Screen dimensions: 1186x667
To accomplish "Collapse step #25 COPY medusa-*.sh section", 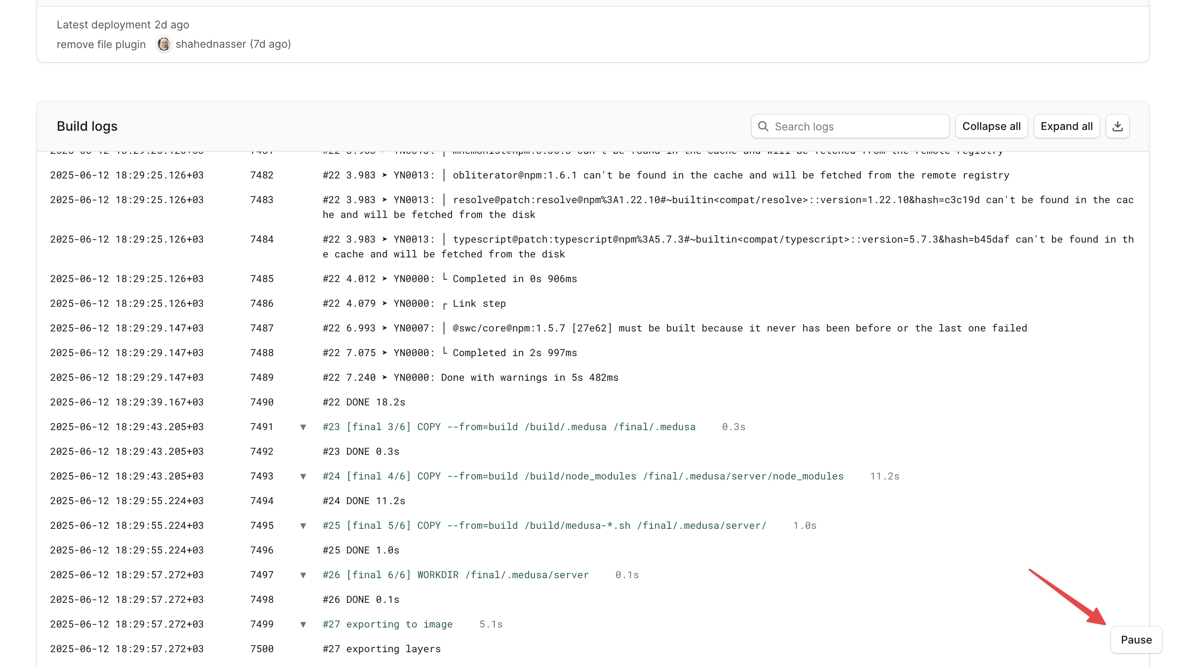I will pos(303,526).
